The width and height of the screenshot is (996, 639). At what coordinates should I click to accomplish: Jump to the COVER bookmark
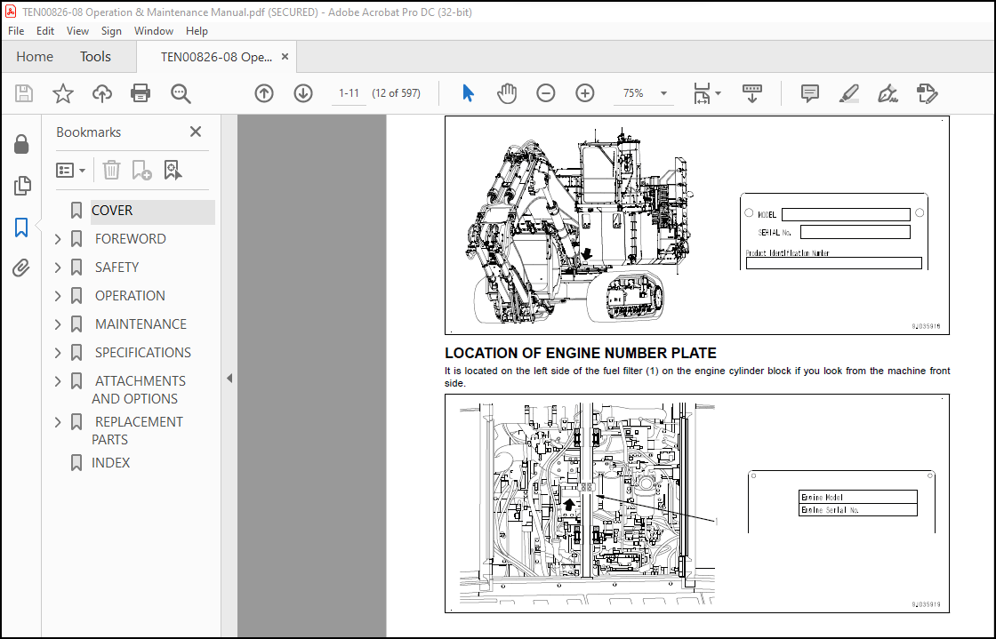point(112,211)
